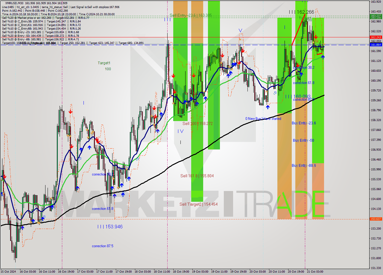Screen dimensions: 383x275
Task: Click the '17 Oct 03:00' time label
Action: pos(86,272)
